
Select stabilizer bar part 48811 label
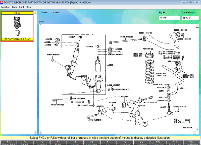(x=182, y=88)
